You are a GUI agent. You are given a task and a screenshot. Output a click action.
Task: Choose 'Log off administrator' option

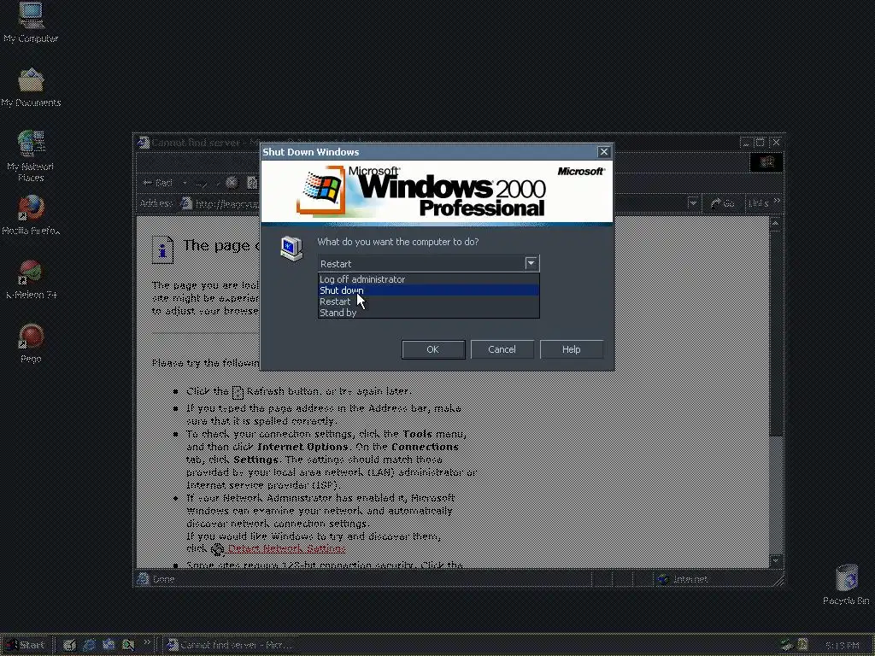pos(428,279)
